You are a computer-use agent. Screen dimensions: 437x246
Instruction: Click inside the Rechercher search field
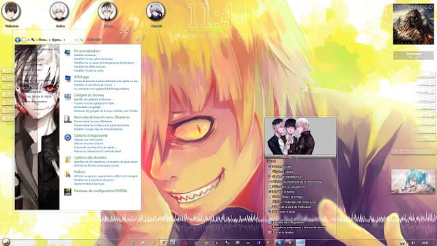pos(111,40)
